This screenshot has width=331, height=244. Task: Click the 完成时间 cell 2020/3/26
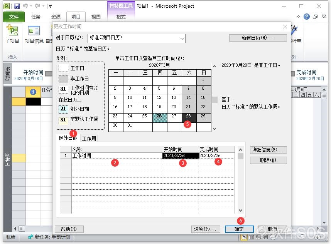(x=216, y=155)
